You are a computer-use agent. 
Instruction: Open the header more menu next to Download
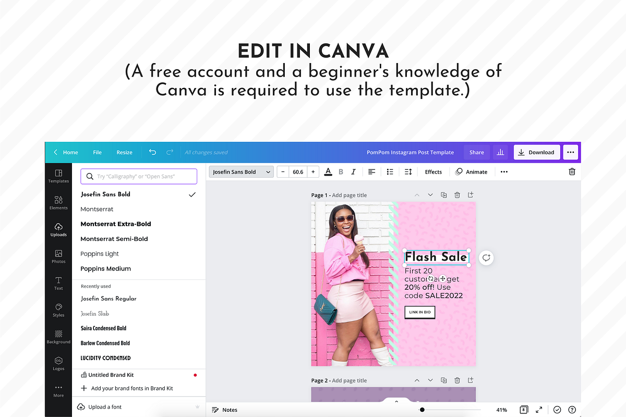pyautogui.click(x=570, y=152)
